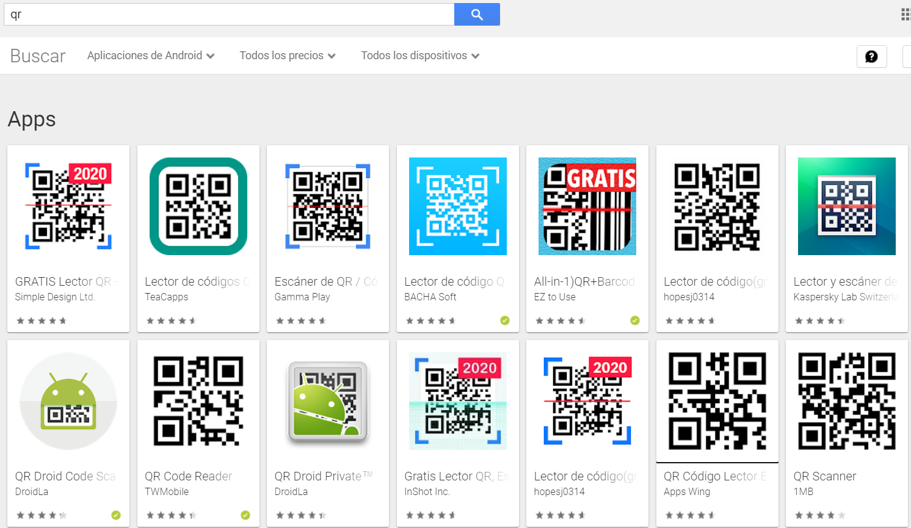Screen dimensions: 911x528
Task: Open the Buscar section heading
Action: coord(38,56)
